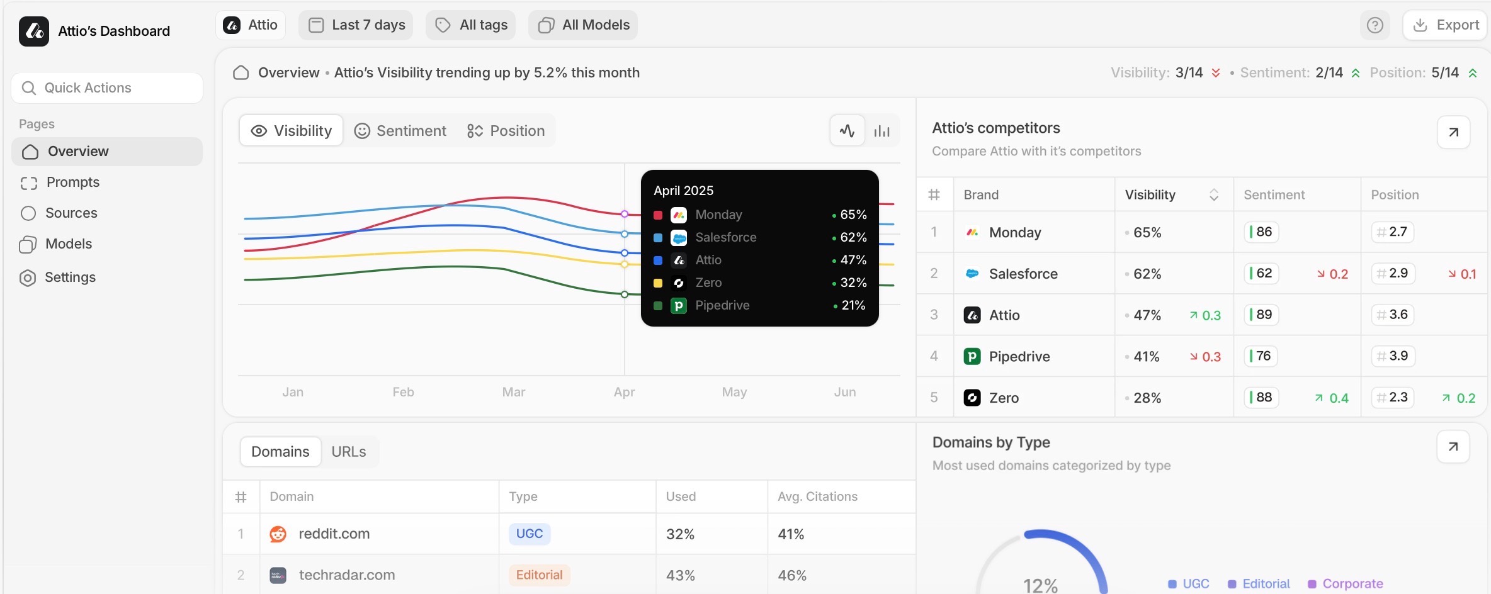The image size is (1491, 594).
Task: Click the Monday data point on chart line
Action: coord(625,214)
